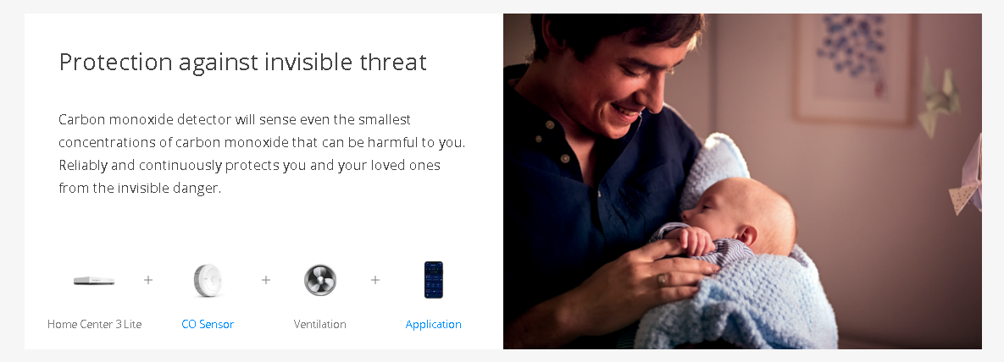Follow the blue Application link
The image size is (1004, 362).
point(434,324)
